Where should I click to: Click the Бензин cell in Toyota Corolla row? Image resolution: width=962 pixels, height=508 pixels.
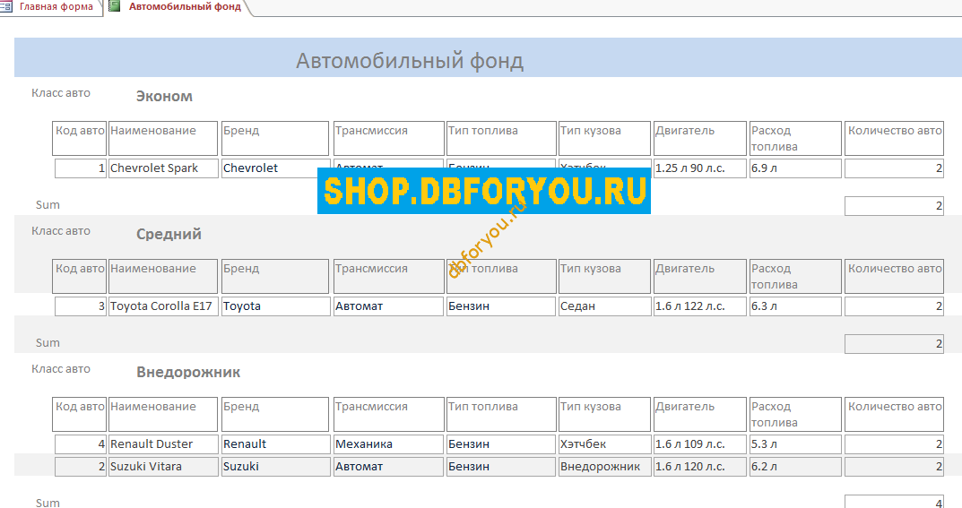click(x=501, y=306)
